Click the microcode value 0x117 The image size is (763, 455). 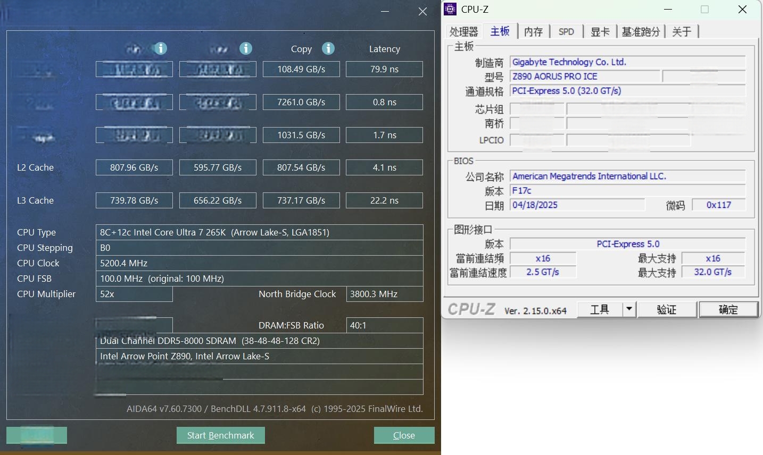coord(719,205)
